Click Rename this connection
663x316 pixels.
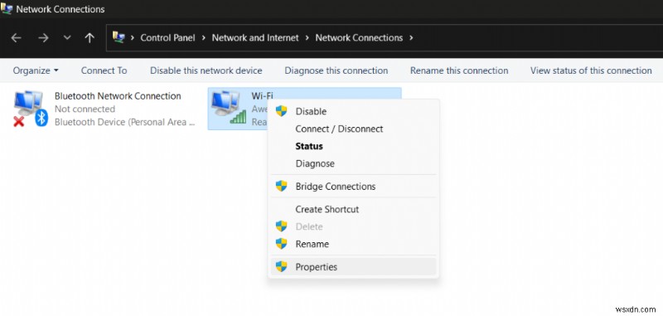pos(459,70)
